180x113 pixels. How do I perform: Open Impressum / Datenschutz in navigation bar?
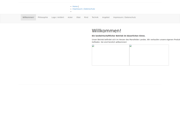coord(124,17)
